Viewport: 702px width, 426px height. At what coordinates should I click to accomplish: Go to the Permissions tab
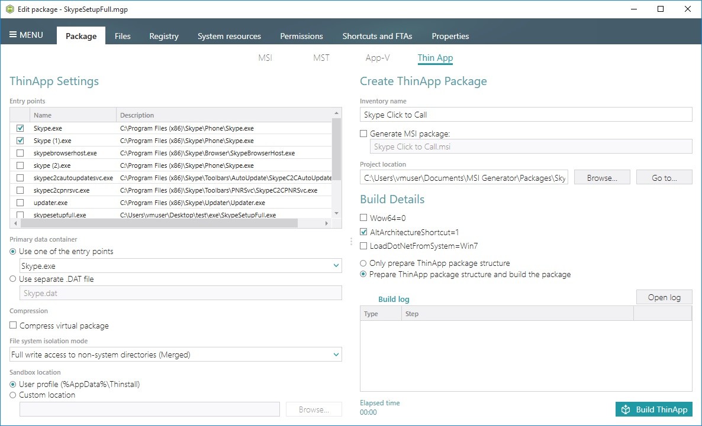click(301, 36)
